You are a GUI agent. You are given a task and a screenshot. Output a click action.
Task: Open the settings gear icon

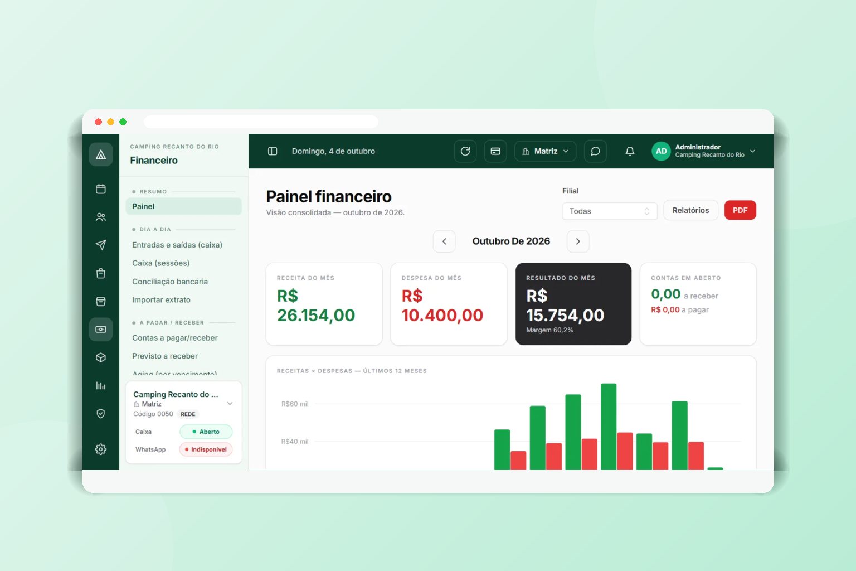(x=101, y=449)
